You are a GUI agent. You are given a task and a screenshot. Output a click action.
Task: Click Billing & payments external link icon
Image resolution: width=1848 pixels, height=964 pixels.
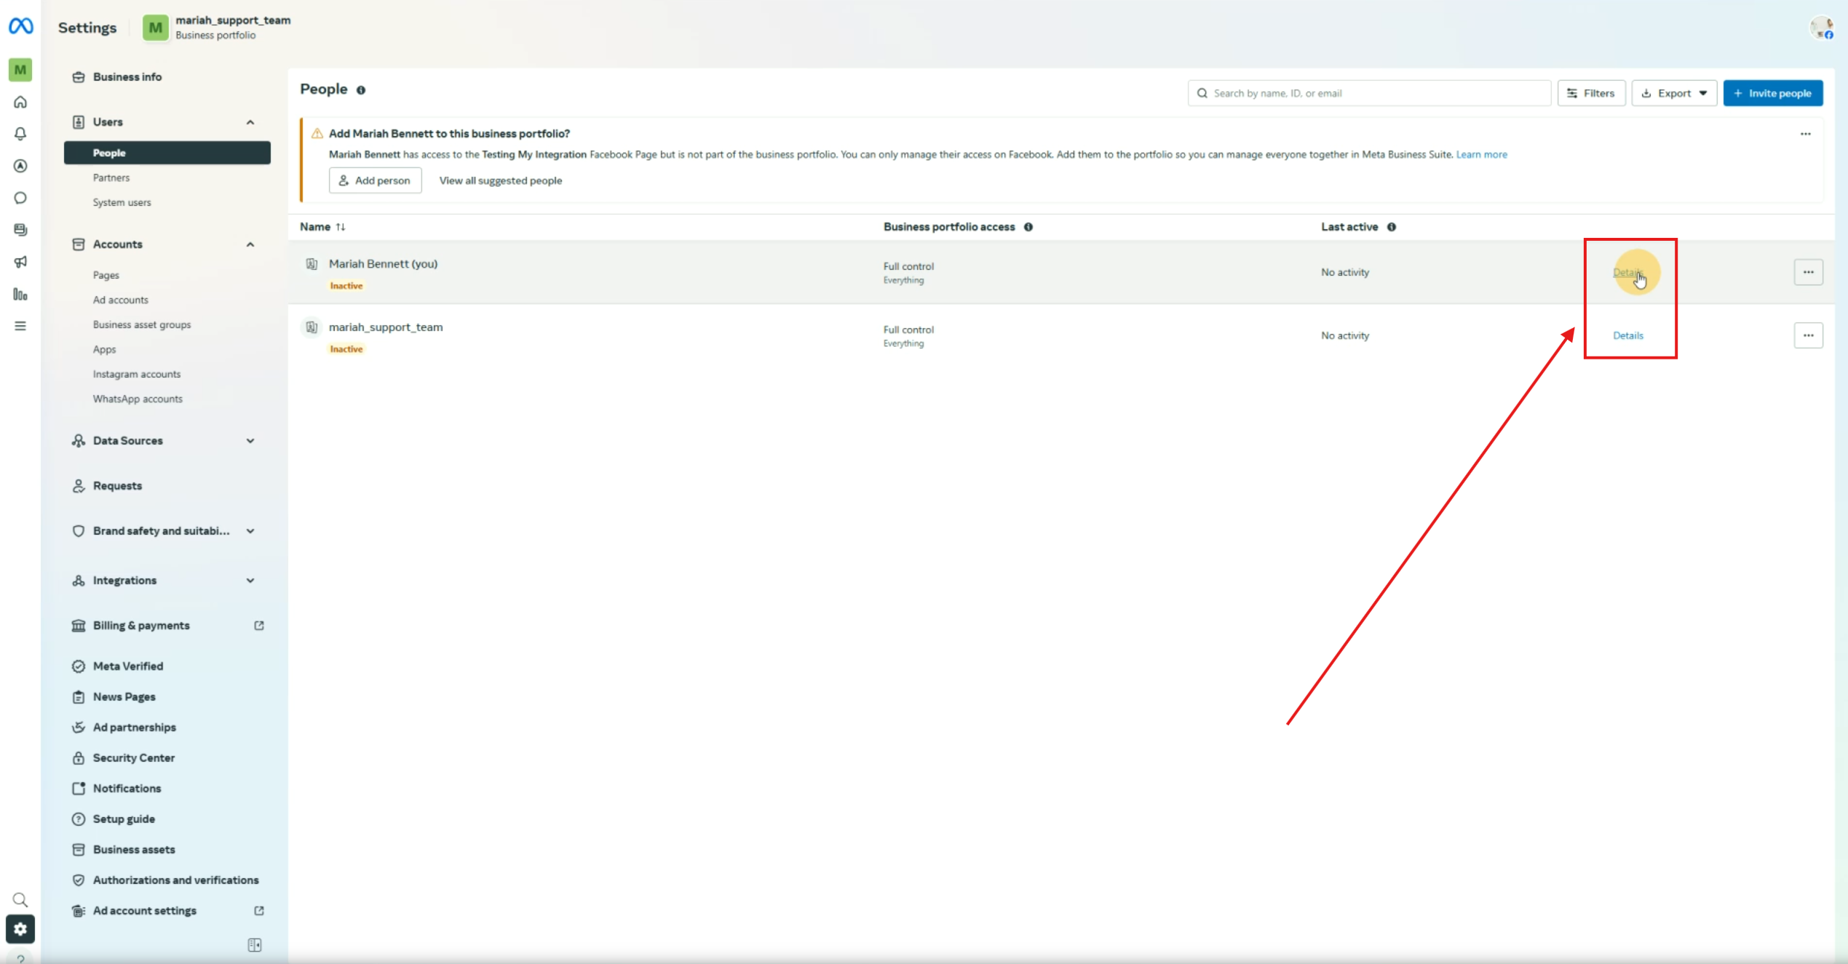[259, 626]
